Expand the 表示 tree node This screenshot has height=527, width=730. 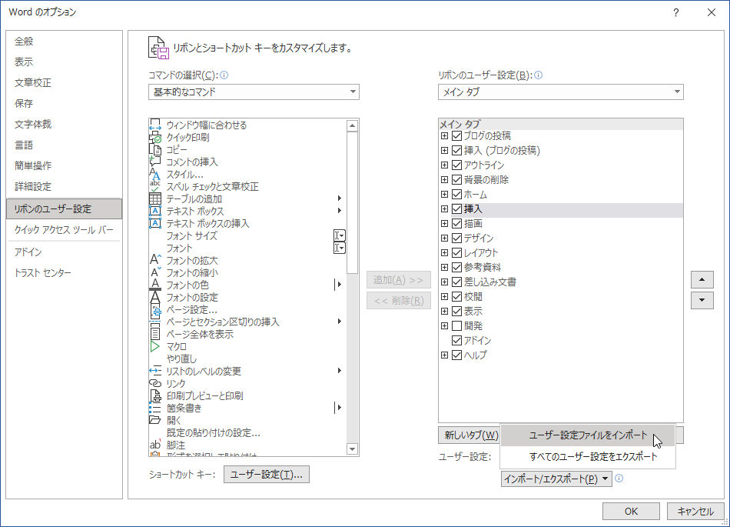click(x=445, y=312)
